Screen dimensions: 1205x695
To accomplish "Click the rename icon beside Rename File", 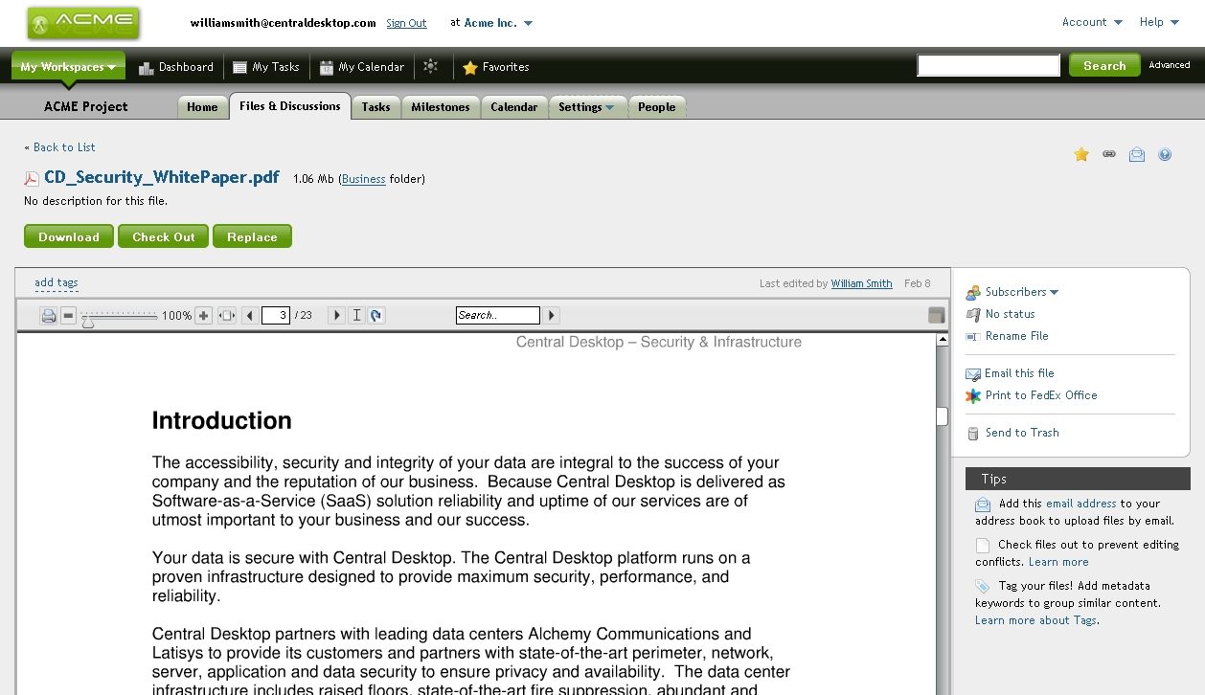I will pos(973,336).
